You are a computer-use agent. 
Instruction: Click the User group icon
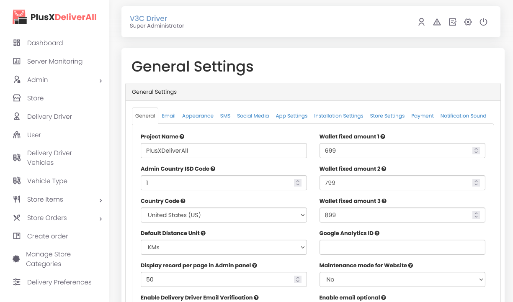17,135
